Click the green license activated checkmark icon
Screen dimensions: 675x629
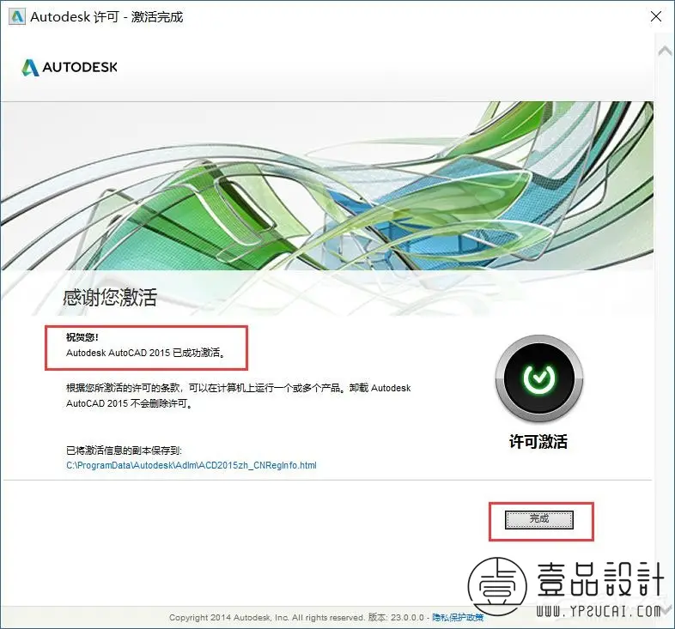click(539, 378)
